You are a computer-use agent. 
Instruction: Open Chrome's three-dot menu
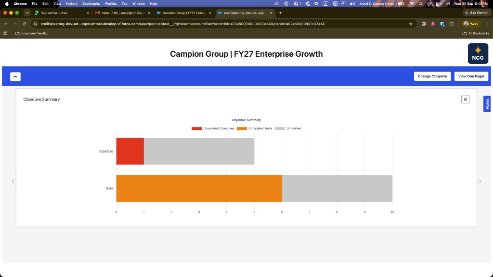[x=487, y=24]
